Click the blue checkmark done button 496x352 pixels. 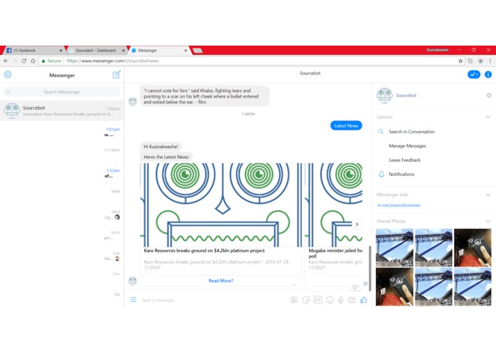click(x=474, y=75)
